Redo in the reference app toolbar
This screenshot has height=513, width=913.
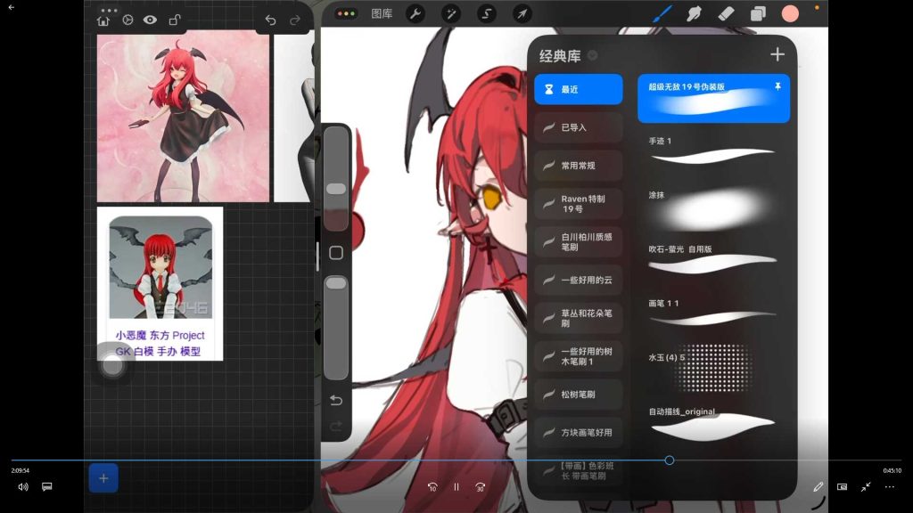tap(295, 20)
